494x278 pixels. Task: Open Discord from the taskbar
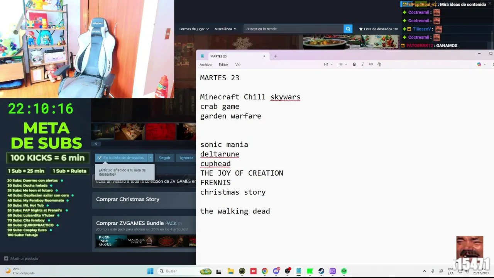coord(276,271)
